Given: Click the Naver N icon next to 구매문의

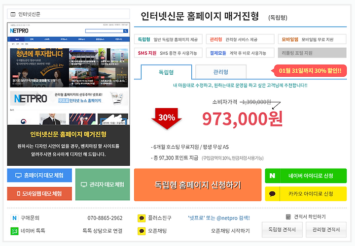Looking at the screenshot, I should pyautogui.click(x=14, y=218).
